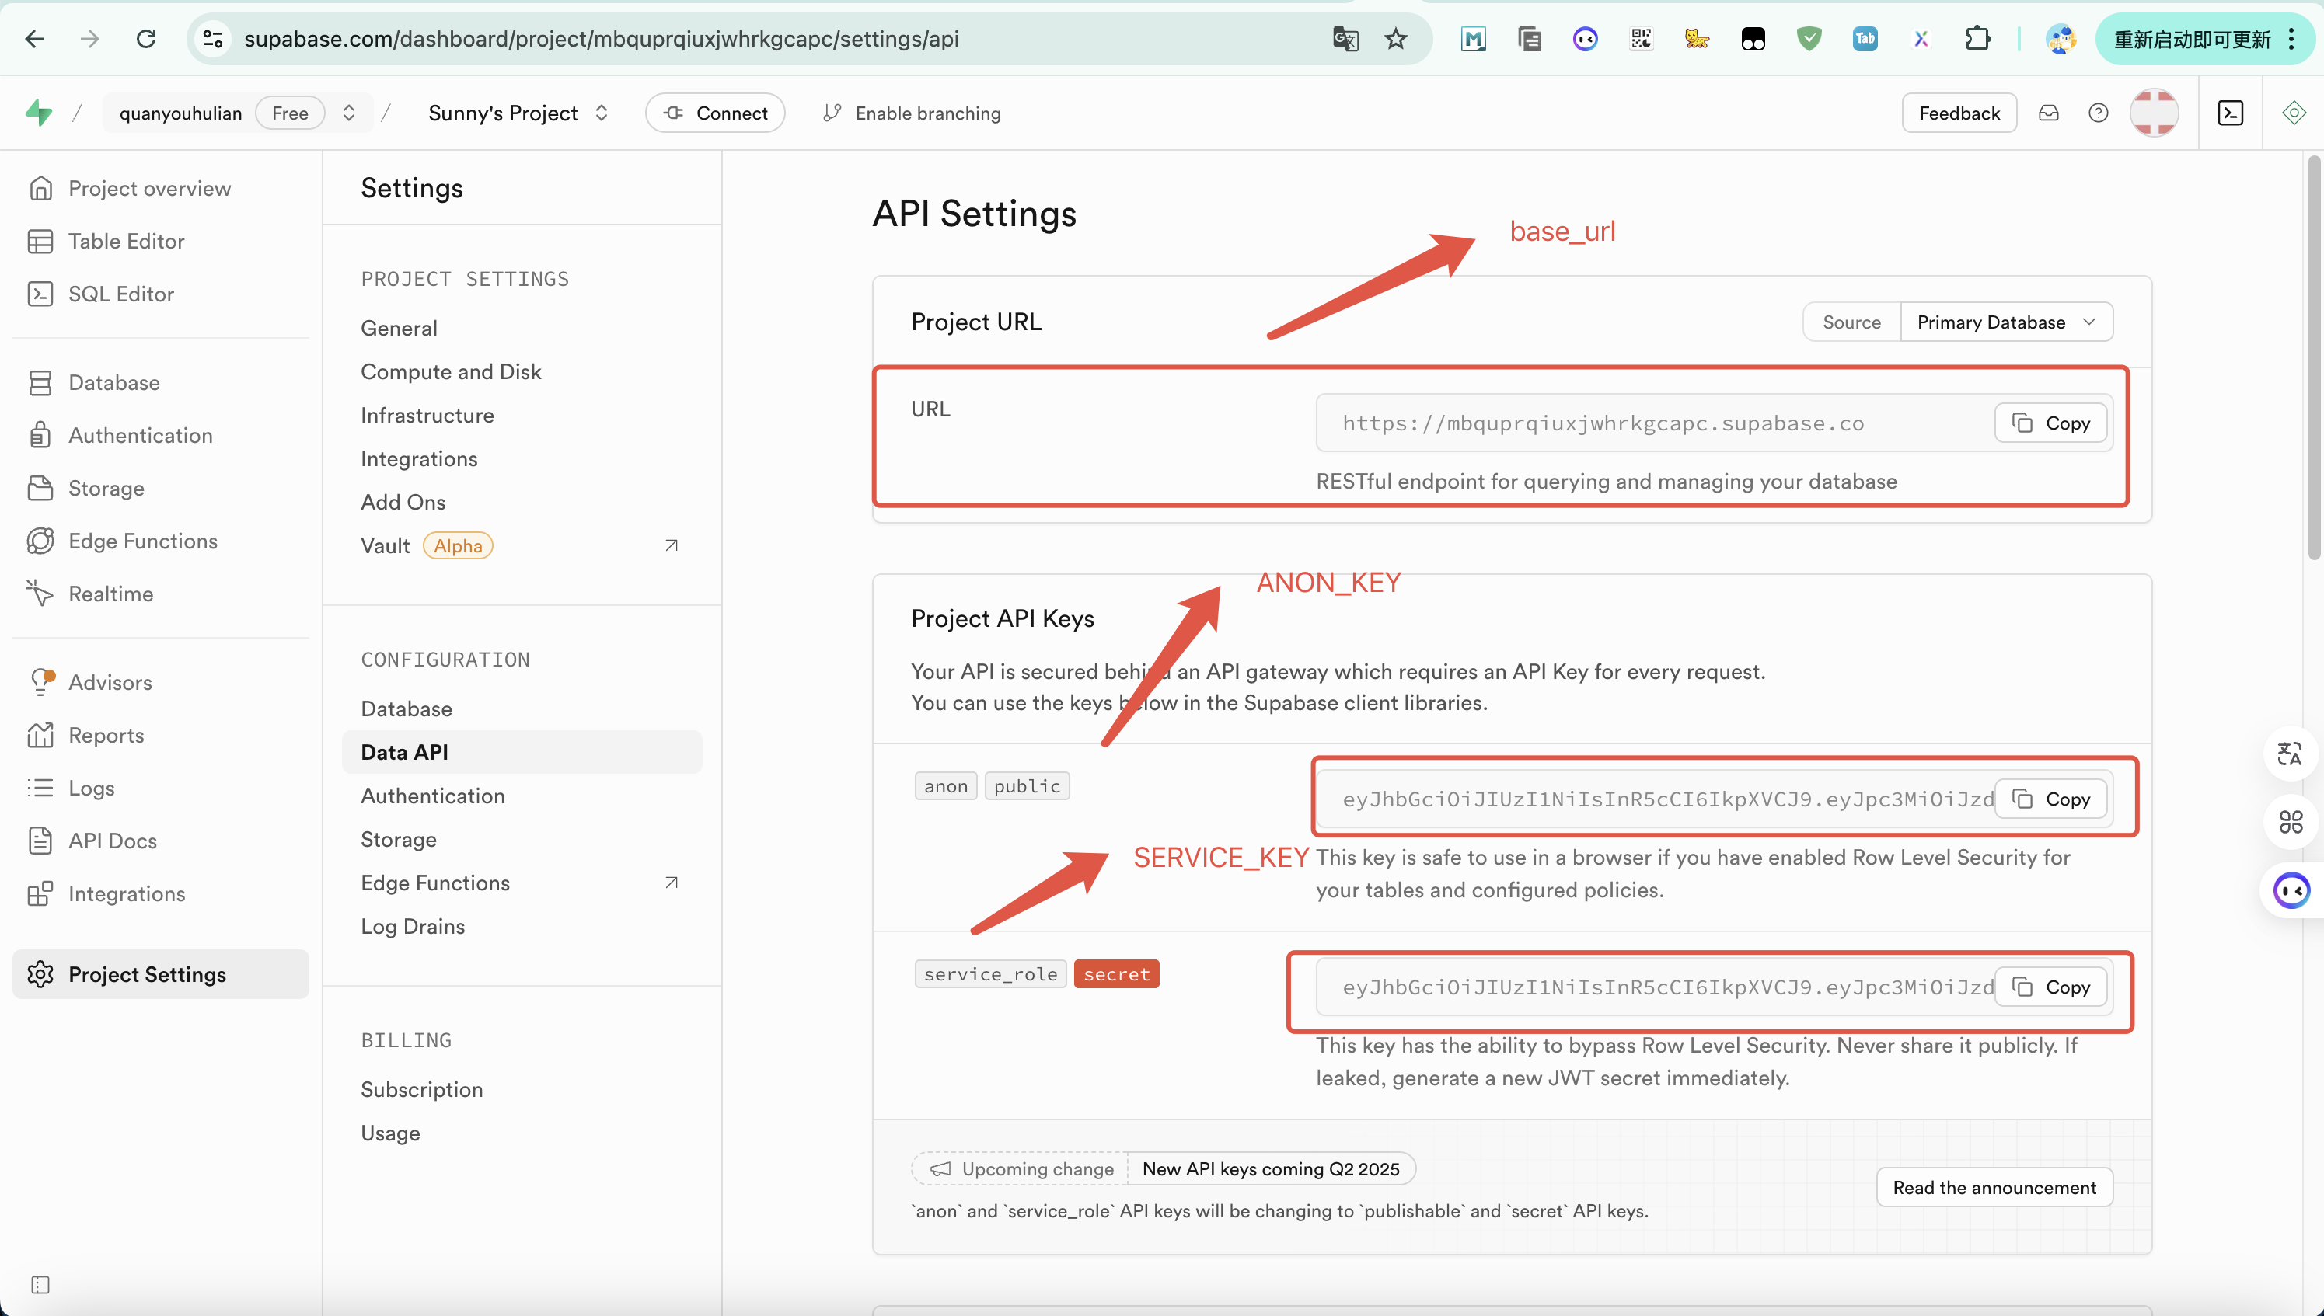The image size is (2324, 1316).
Task: Open Authentication under Configuration settings
Action: point(432,796)
